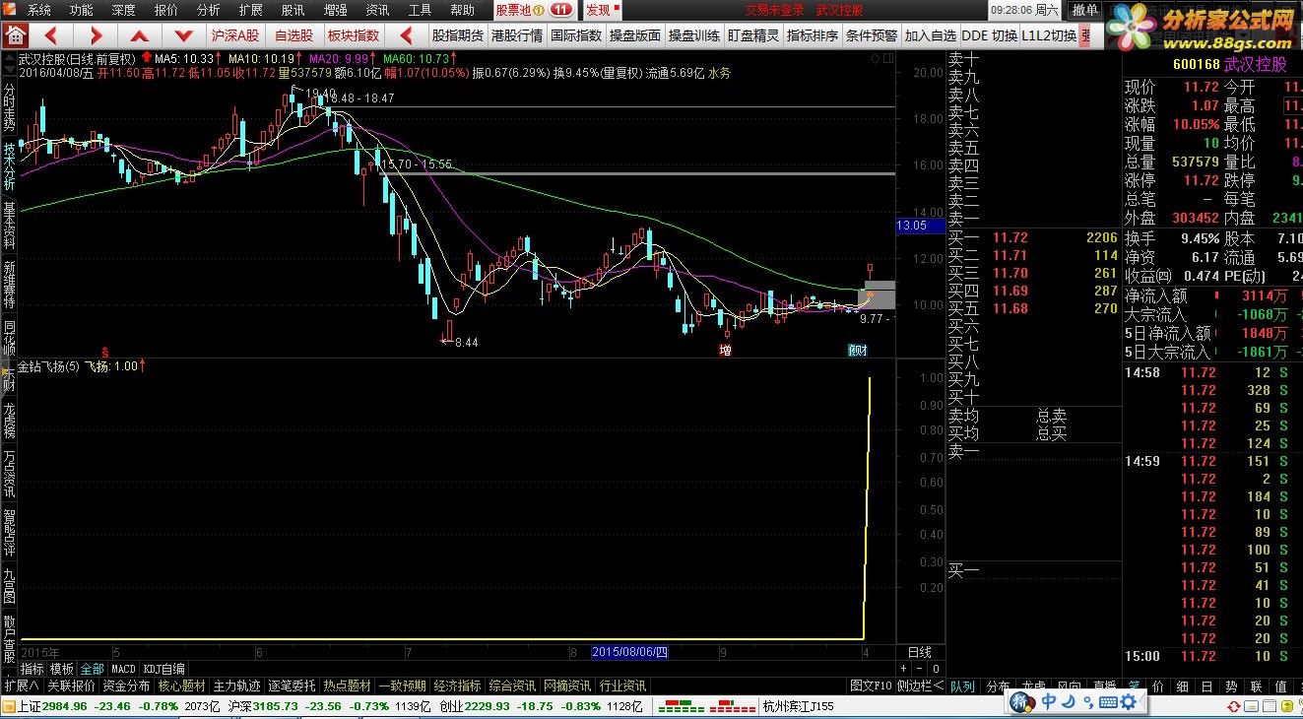Click the home icon in toolbar
The height and width of the screenshot is (719, 1303).
[15, 34]
